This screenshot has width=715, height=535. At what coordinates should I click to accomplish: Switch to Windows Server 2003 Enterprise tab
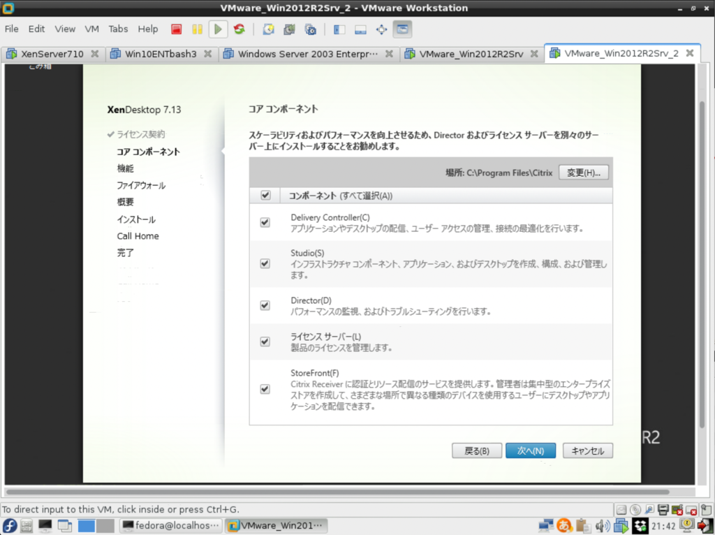pos(308,54)
